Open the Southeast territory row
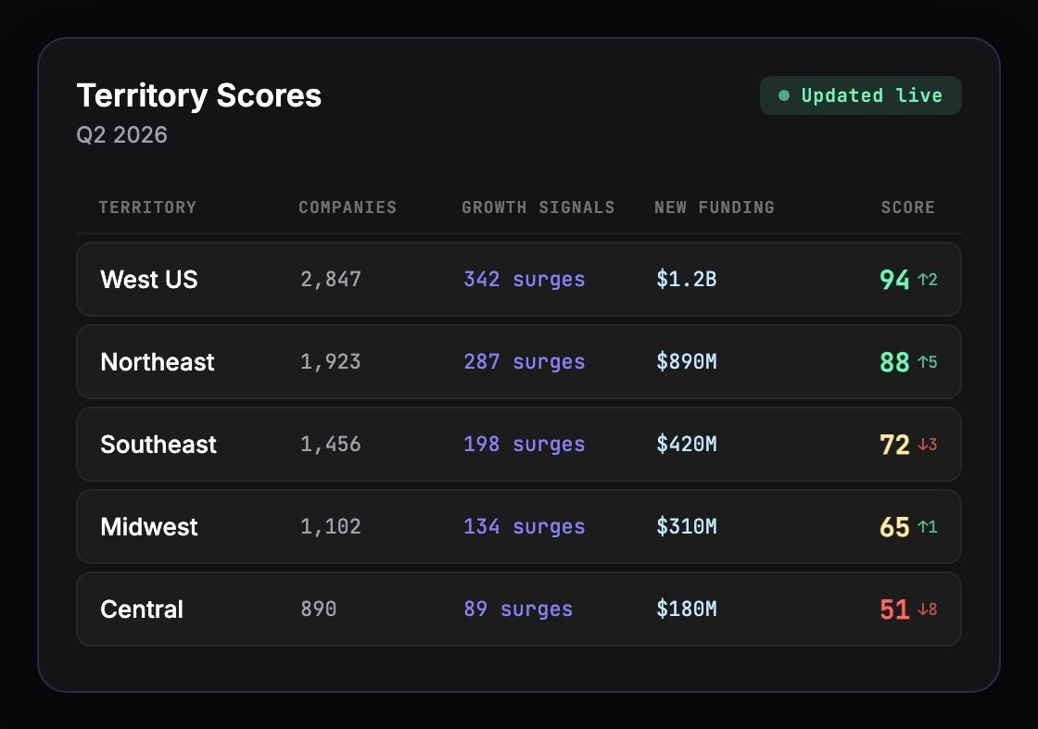 pos(519,444)
